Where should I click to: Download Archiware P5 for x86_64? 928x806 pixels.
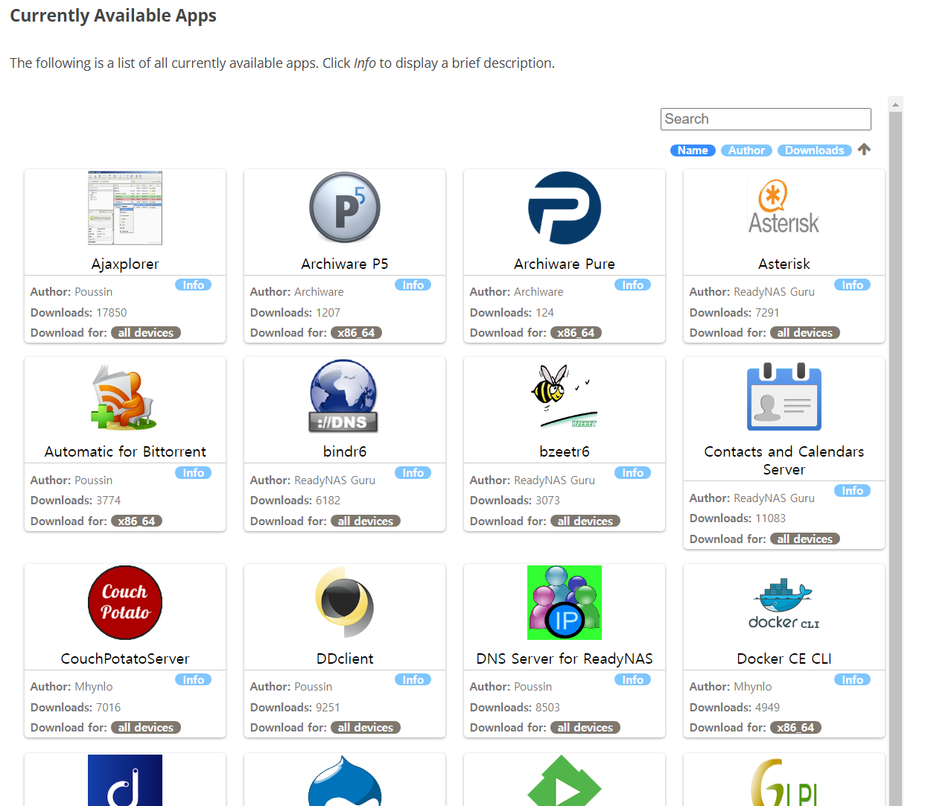click(x=356, y=333)
